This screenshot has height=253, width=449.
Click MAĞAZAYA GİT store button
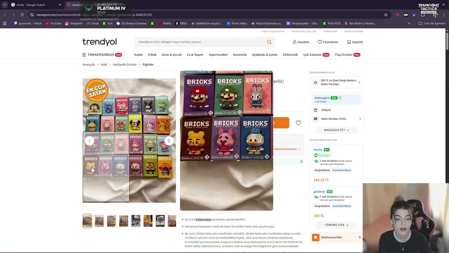coord(336,130)
